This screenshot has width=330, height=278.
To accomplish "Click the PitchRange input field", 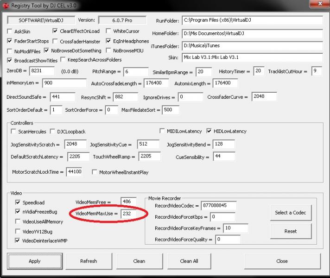I will (x=136, y=72).
